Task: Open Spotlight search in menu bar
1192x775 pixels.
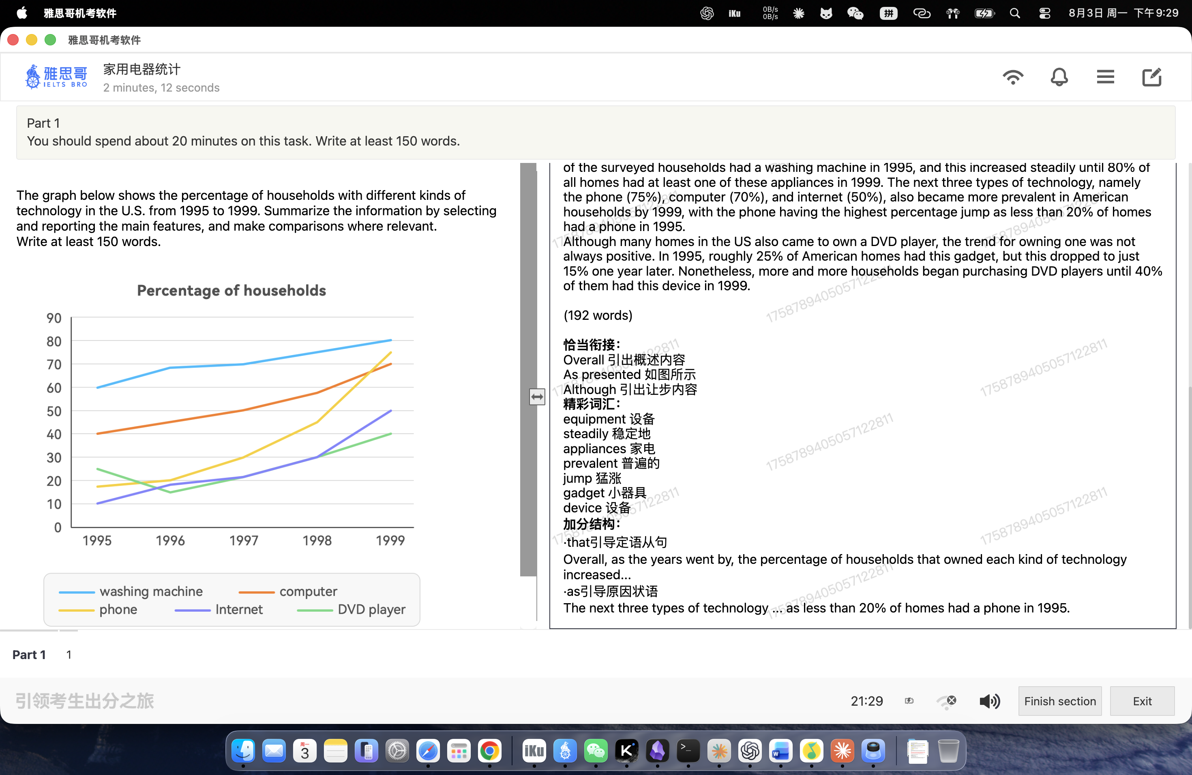Action: click(1015, 13)
